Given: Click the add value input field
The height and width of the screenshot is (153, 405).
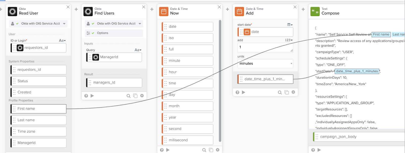Looking at the screenshot, I should [x=265, y=47].
